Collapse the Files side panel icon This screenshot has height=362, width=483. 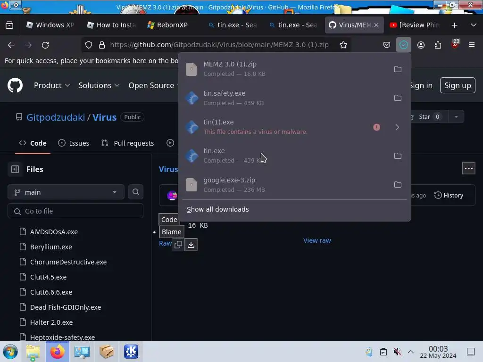coord(15,169)
